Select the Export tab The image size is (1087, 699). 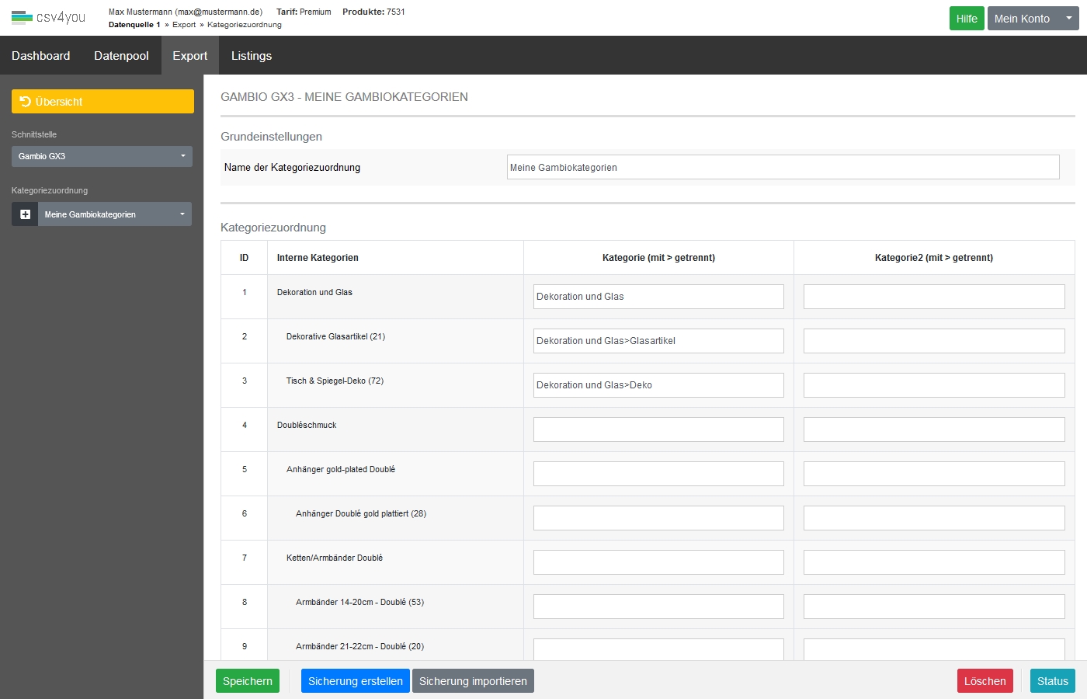point(189,56)
